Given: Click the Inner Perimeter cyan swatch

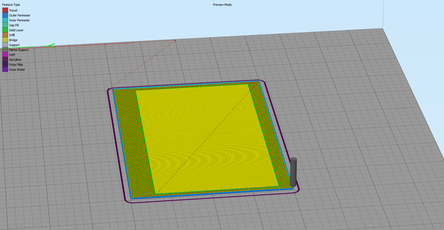Looking at the screenshot, I should (x=5, y=20).
